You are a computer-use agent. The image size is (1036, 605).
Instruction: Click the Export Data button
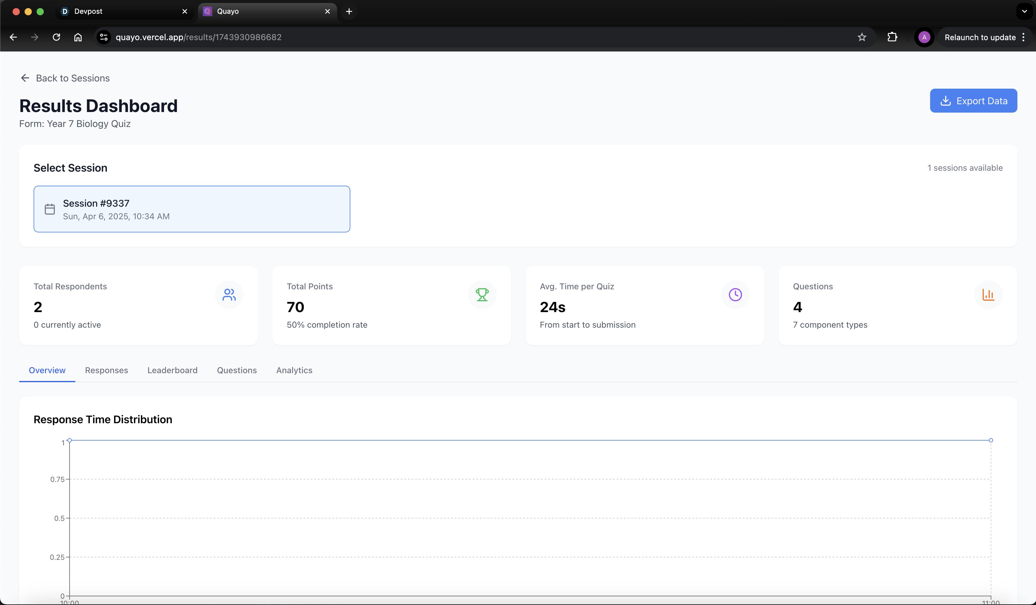[x=973, y=101]
